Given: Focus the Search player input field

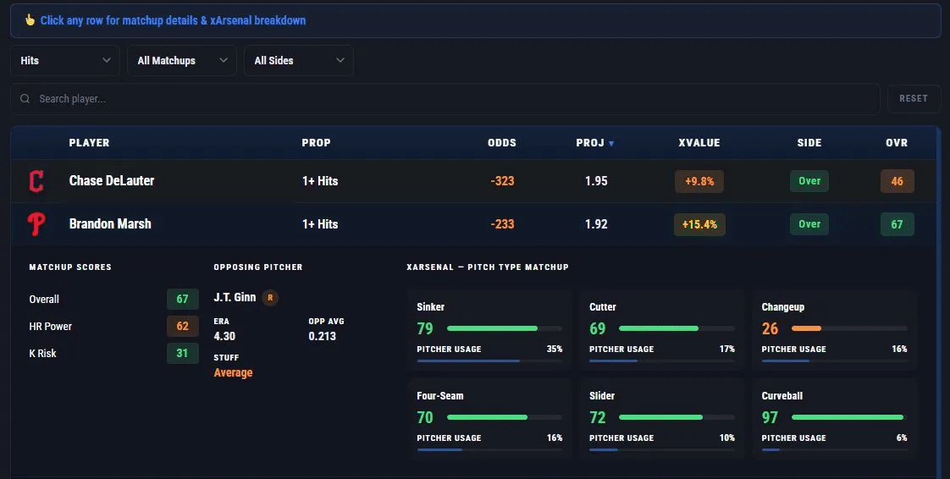Looking at the screenshot, I should coord(445,99).
